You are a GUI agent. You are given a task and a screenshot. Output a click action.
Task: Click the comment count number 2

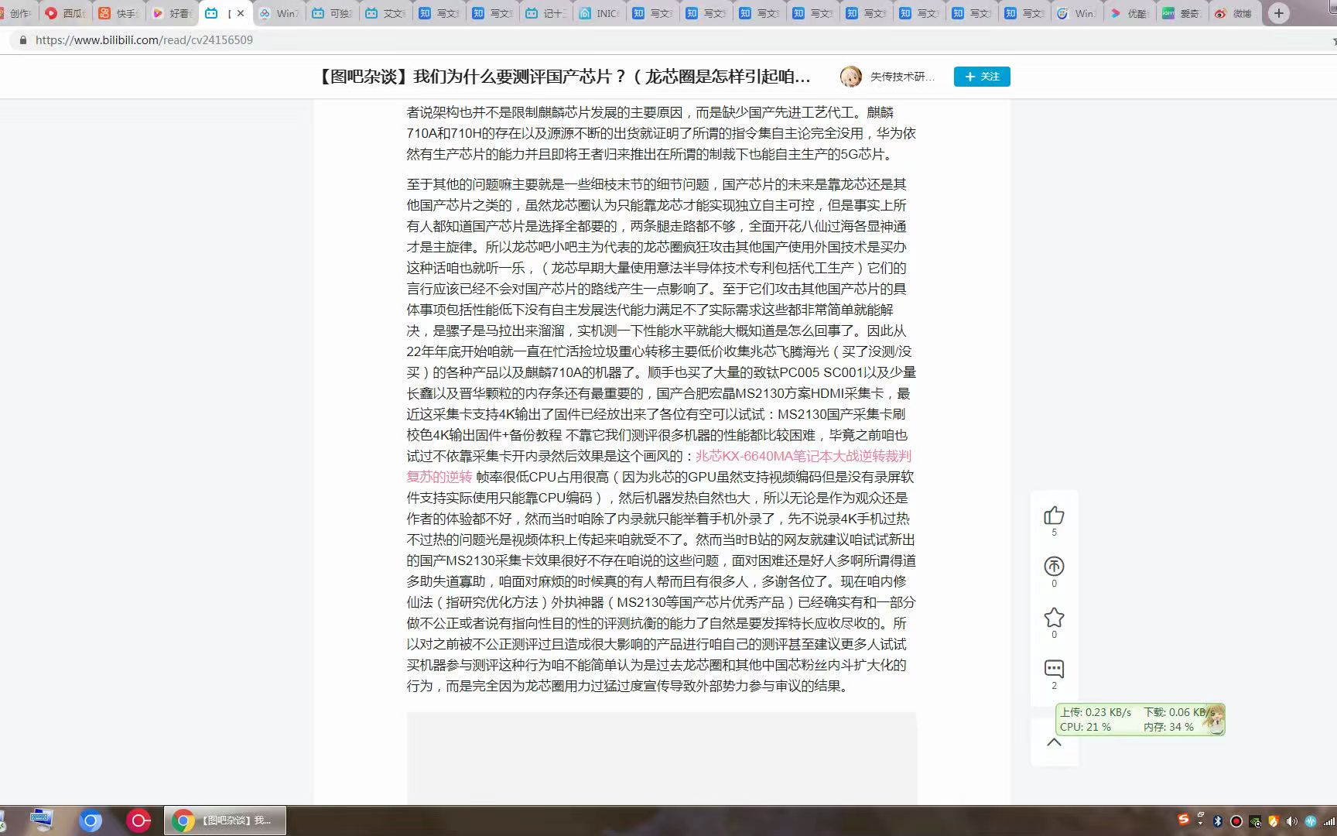coord(1054,686)
